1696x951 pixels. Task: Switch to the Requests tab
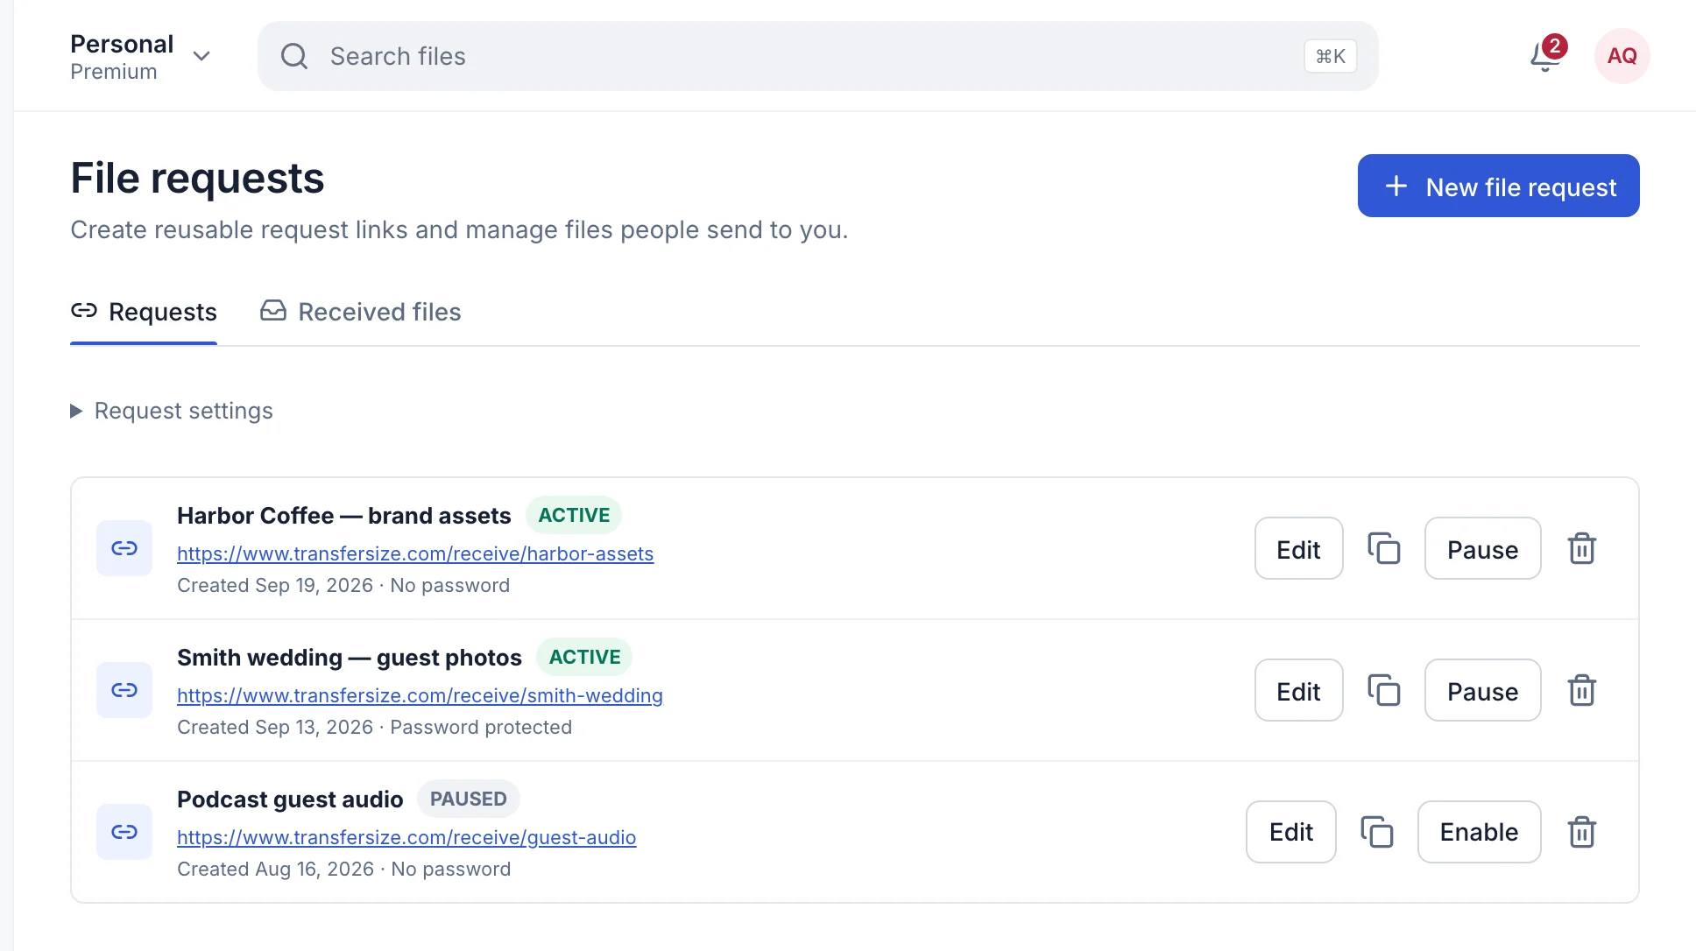tap(144, 312)
